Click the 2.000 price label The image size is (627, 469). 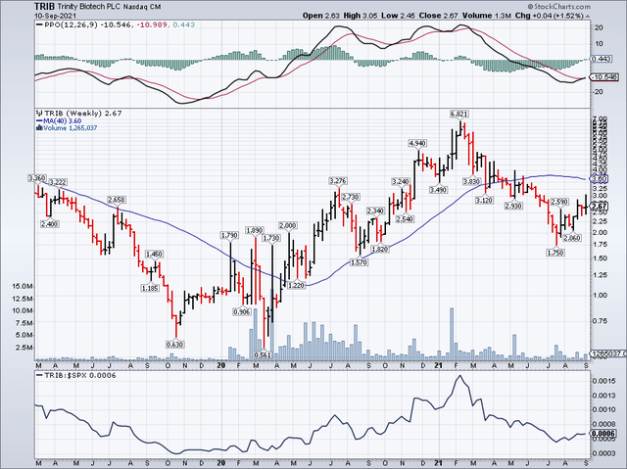tap(288, 226)
